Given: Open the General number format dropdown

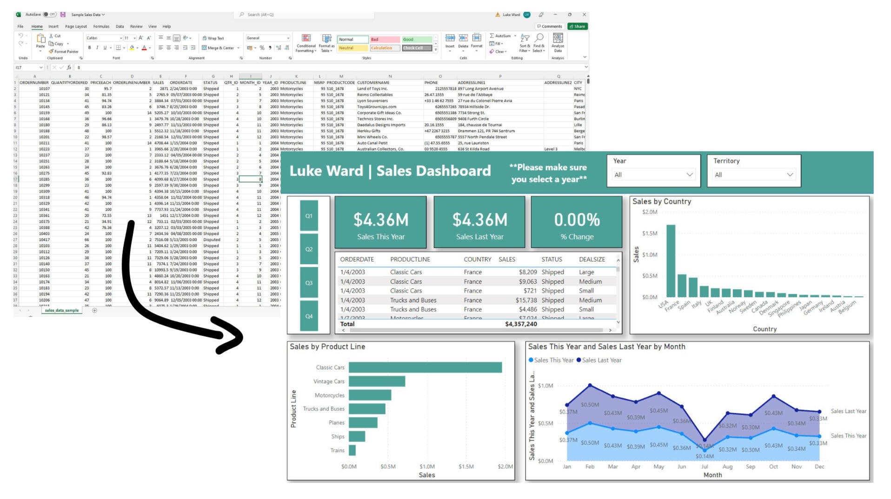Looking at the screenshot, I should pos(288,38).
